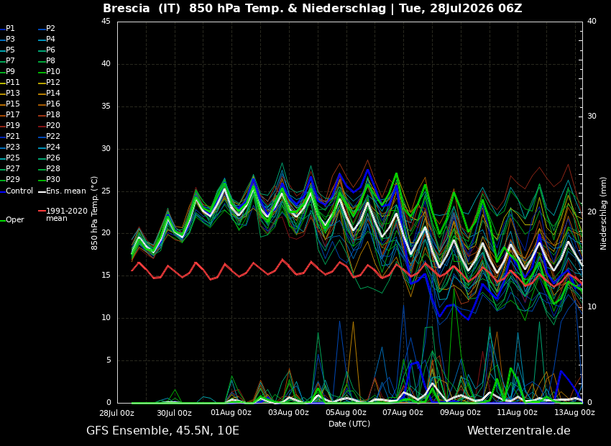Click the Oper legend entry
The image size is (611, 446).
pyautogui.click(x=15, y=220)
